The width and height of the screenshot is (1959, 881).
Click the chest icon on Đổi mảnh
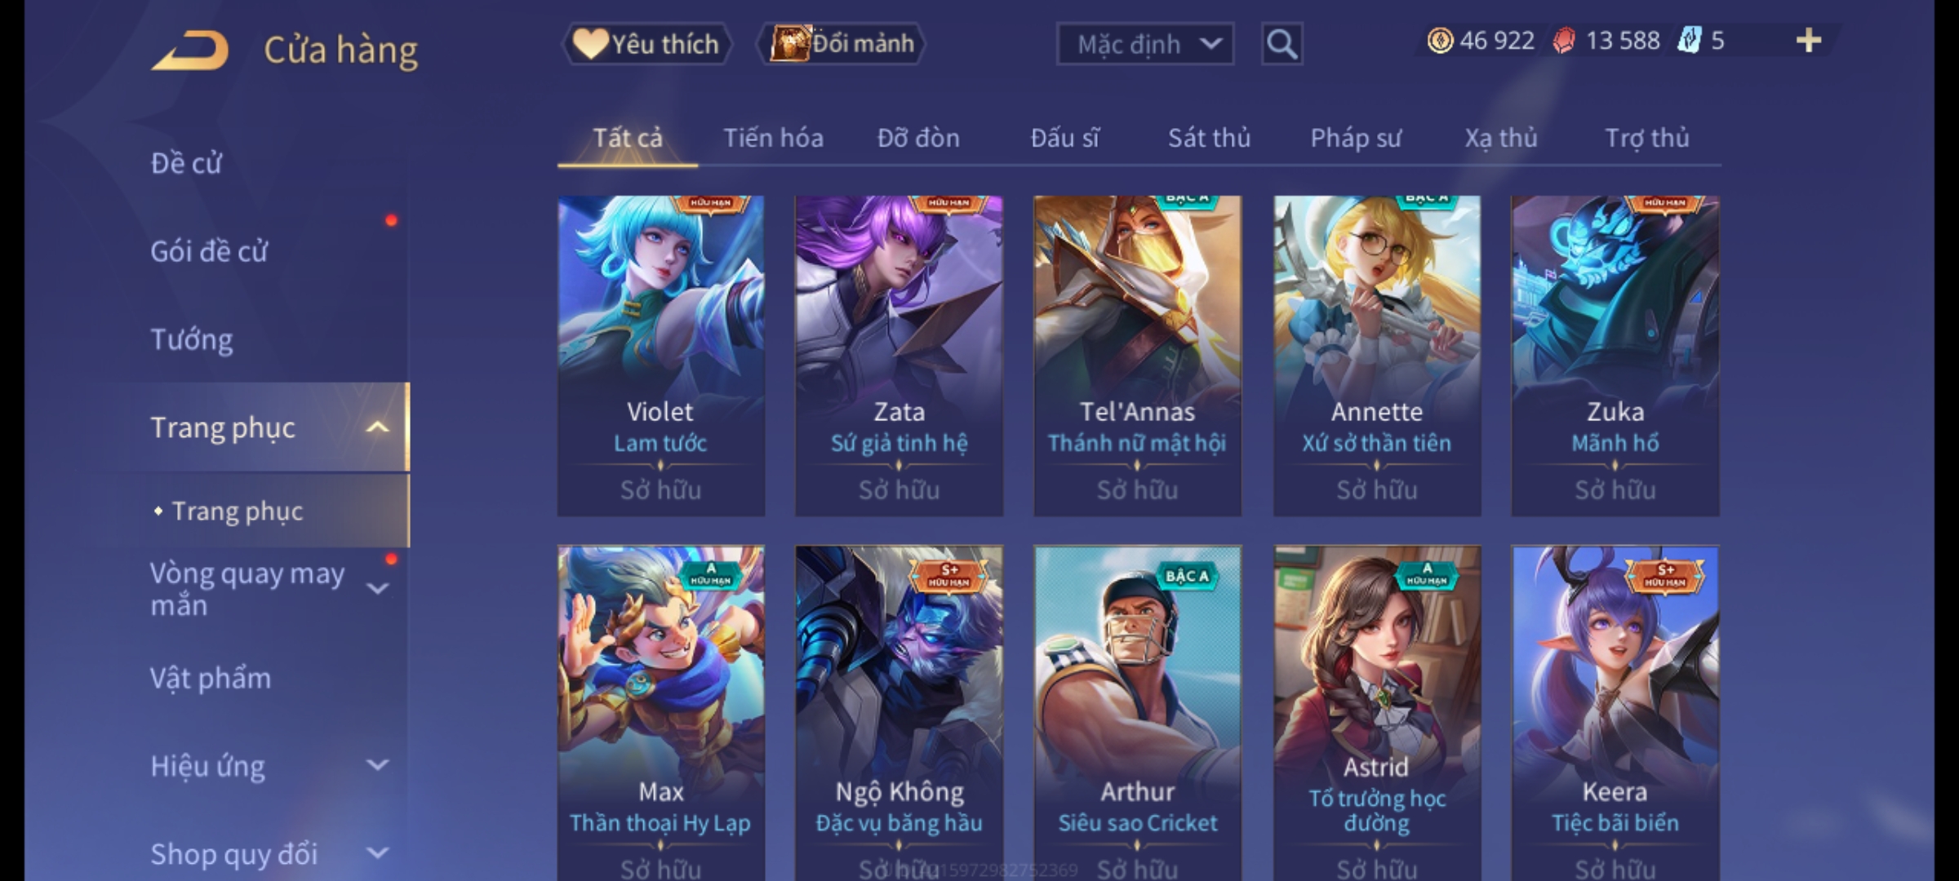tap(789, 43)
